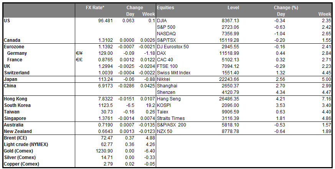Select the NASDAQ equity index cell
Image resolution: width=335 pixels, height=169 pixels.
167,33
